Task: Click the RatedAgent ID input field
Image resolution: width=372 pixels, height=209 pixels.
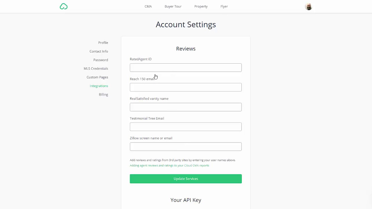Action: coord(186,68)
